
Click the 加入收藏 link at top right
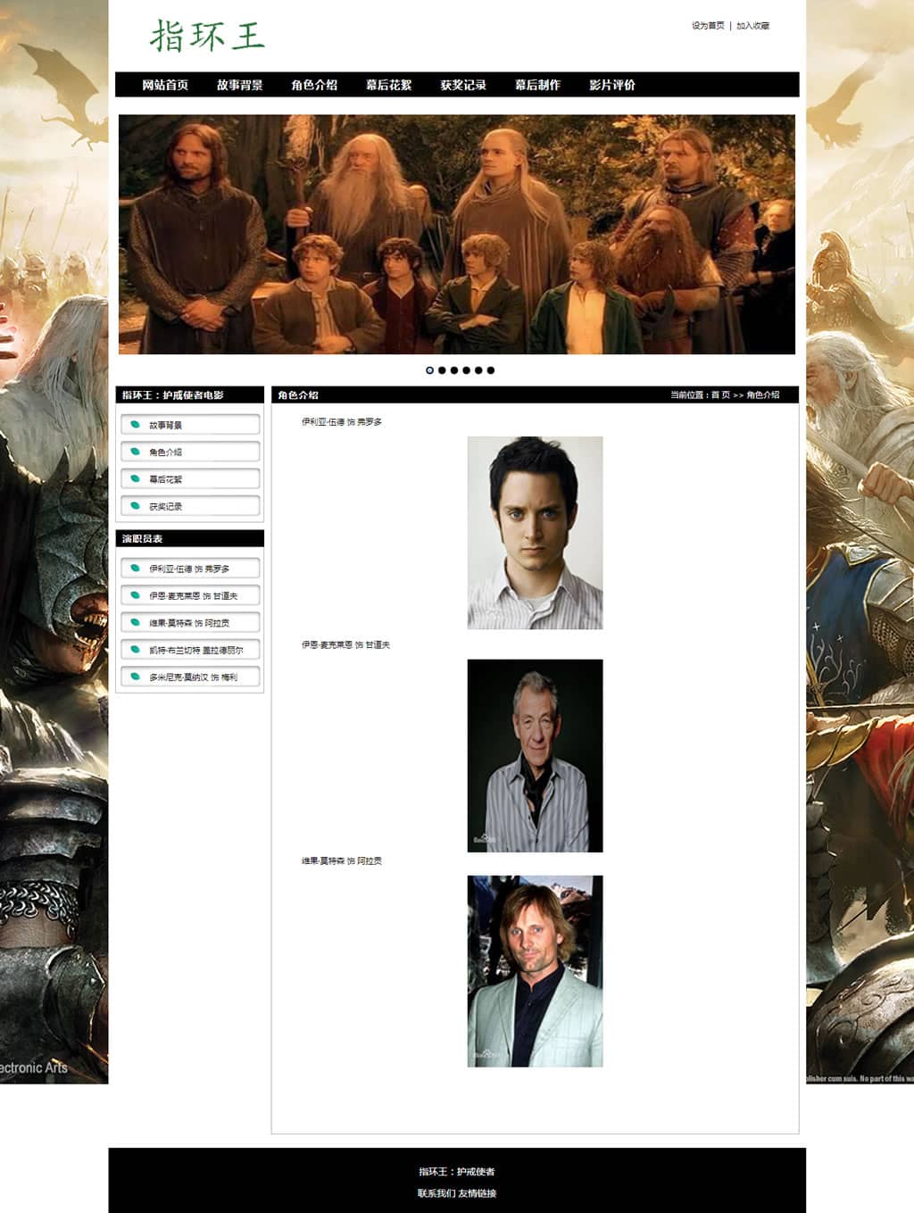(x=752, y=26)
